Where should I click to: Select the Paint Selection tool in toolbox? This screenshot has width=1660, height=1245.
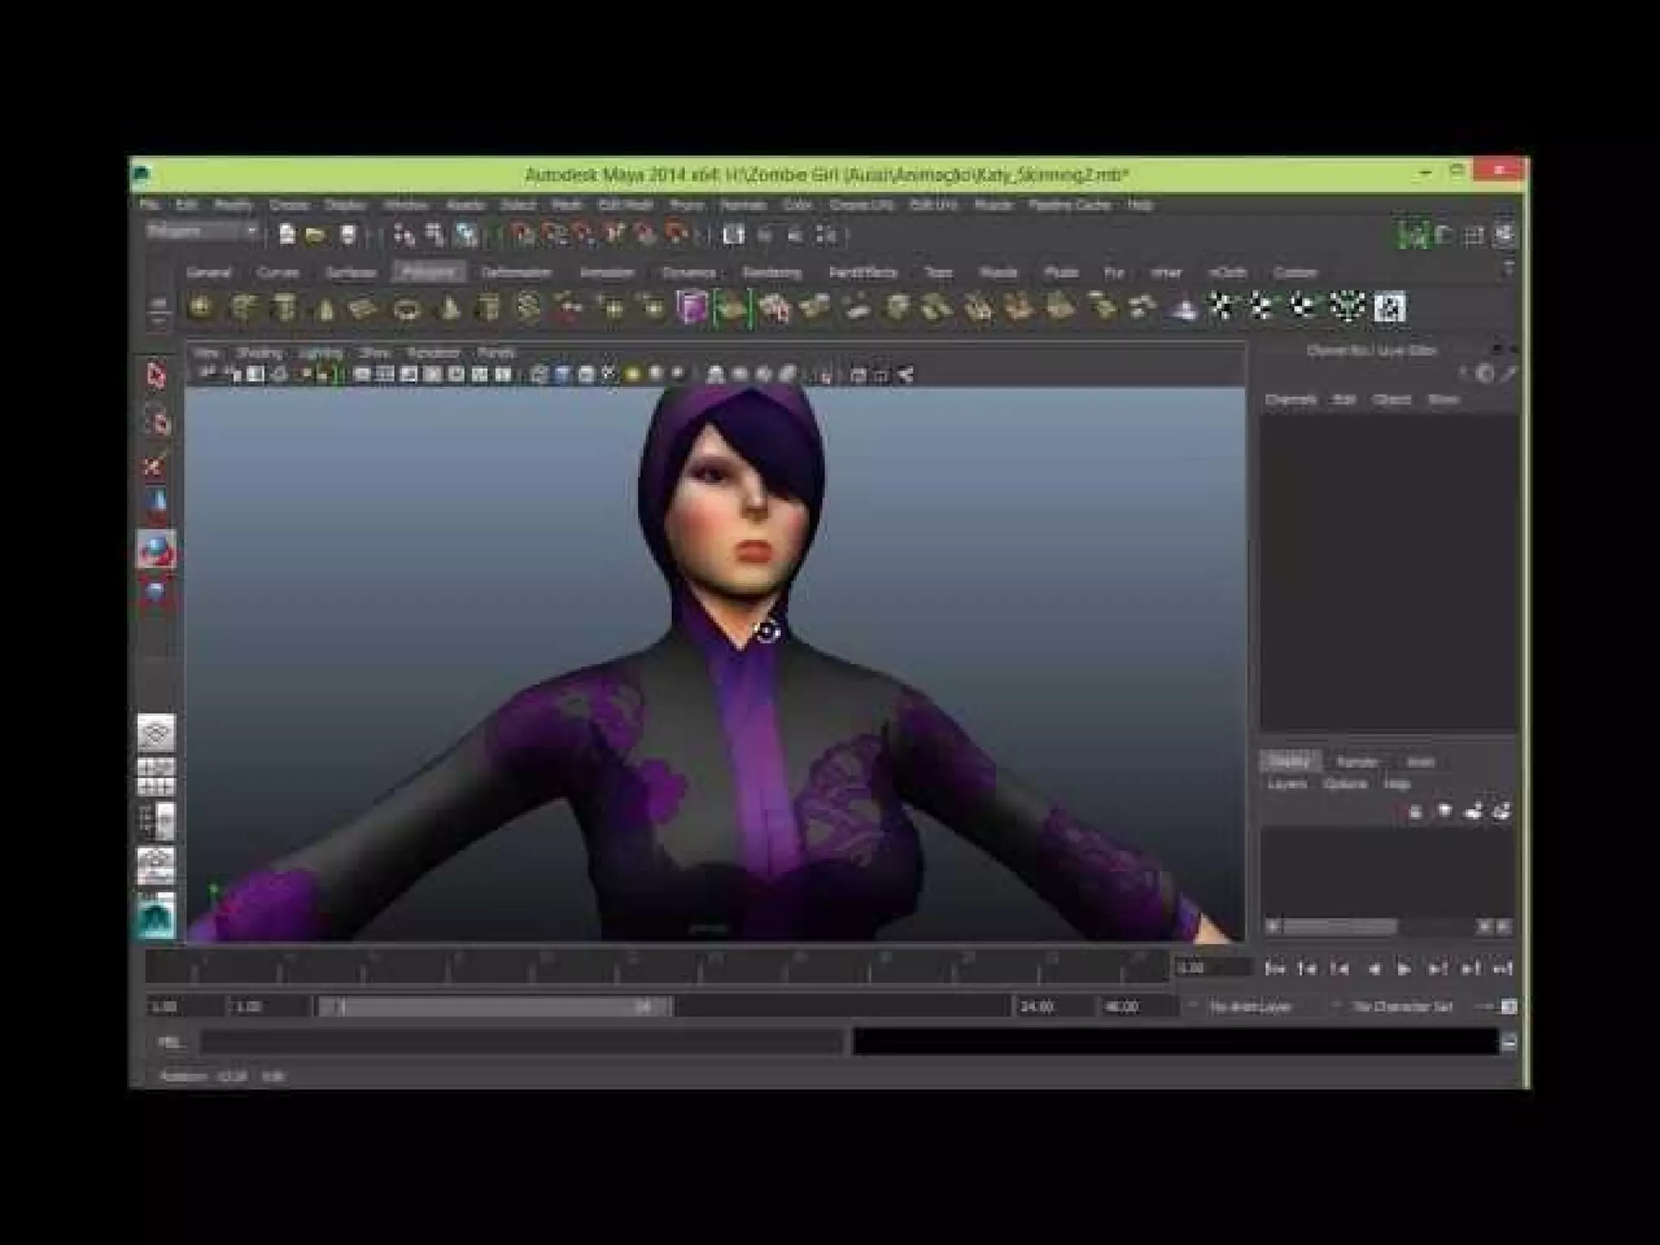156,465
